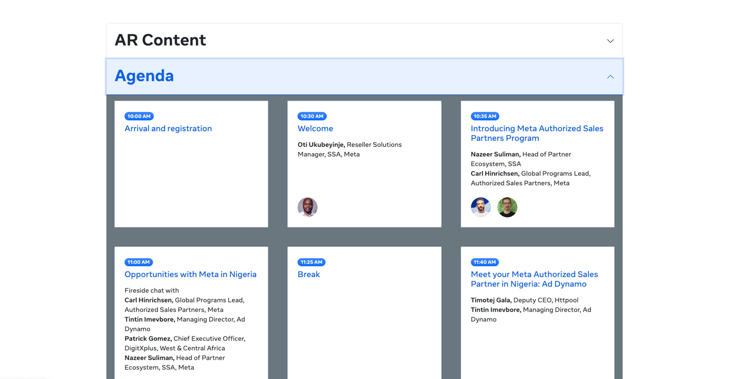Viewport: 729px width, 379px height.
Task: Click the 10:00 AM time badge
Action: pos(139,116)
